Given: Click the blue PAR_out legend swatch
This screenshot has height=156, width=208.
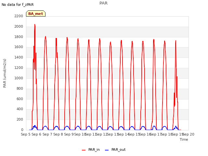Looking at the screenshot, I should point(107,150).
